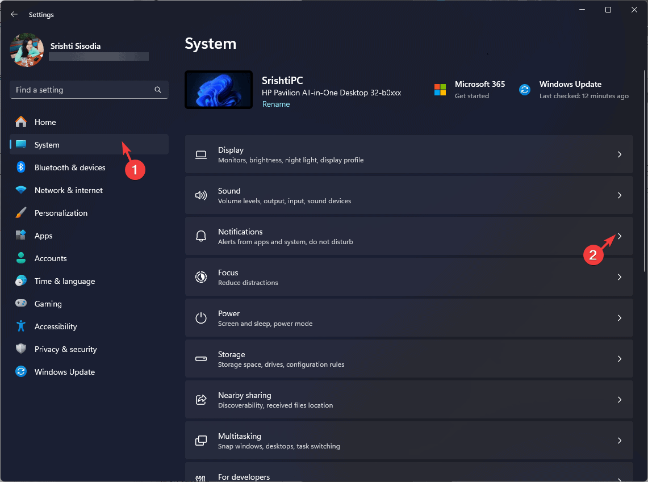Select Bluetooth & devices category
The width and height of the screenshot is (648, 482).
[89, 167]
